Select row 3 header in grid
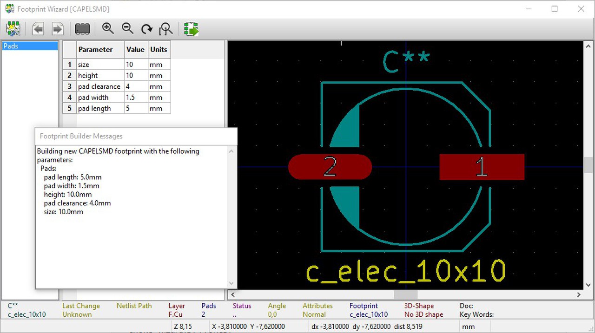The image size is (595, 333). [70, 86]
